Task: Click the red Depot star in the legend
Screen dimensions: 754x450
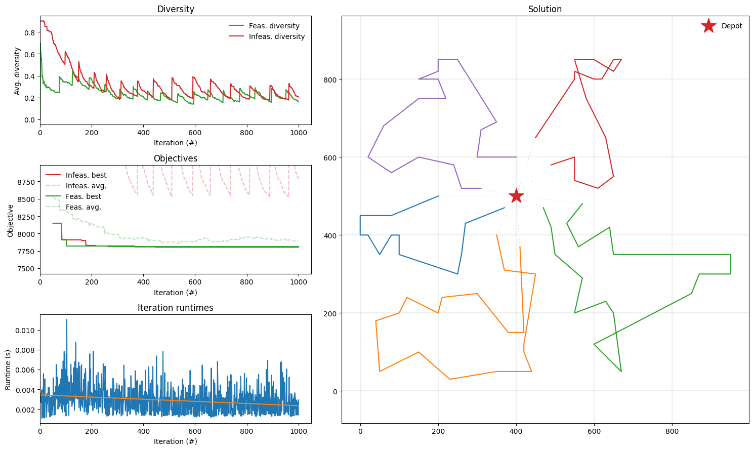Action: (708, 26)
